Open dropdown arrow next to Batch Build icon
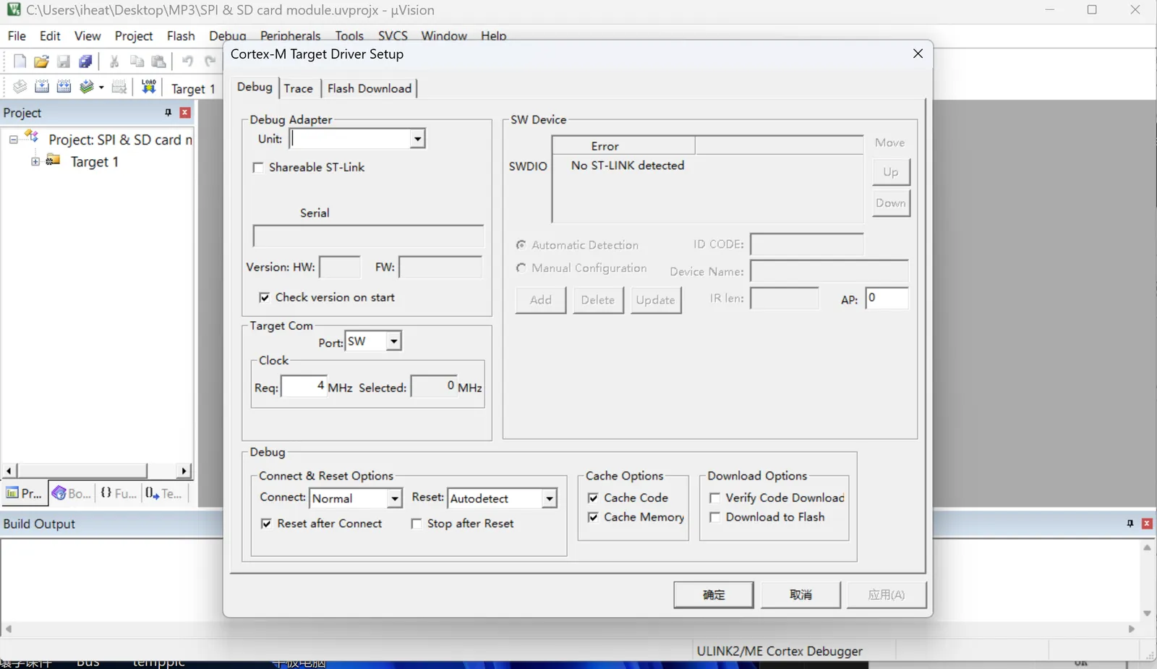 click(101, 88)
